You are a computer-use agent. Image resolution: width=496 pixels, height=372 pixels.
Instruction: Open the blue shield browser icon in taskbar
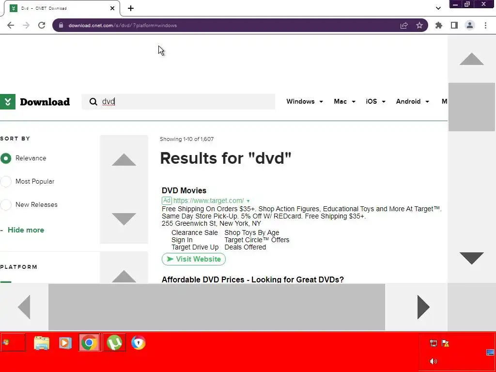click(139, 342)
